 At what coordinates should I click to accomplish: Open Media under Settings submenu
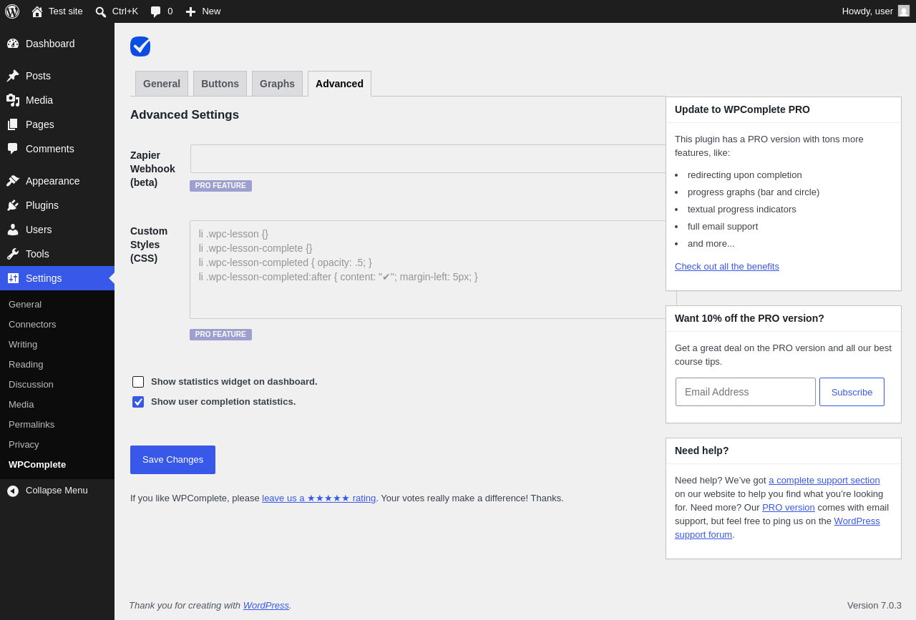point(21,405)
